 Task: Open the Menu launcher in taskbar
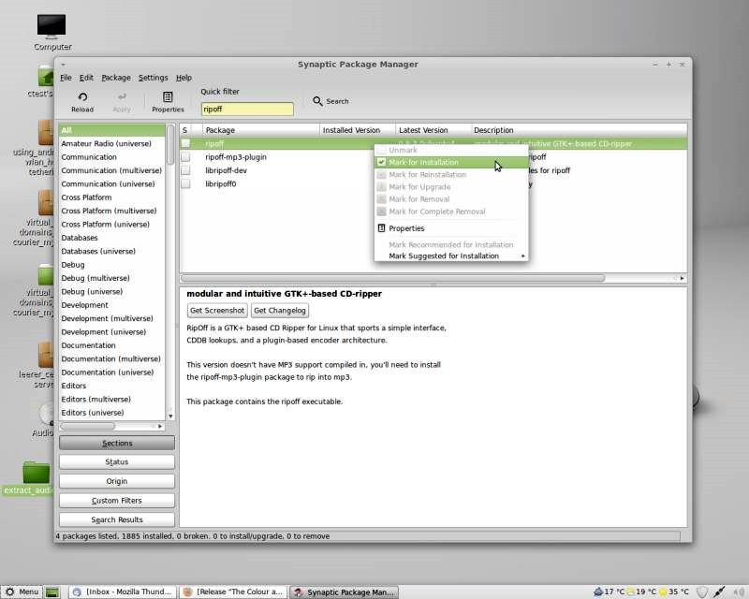coord(22,592)
